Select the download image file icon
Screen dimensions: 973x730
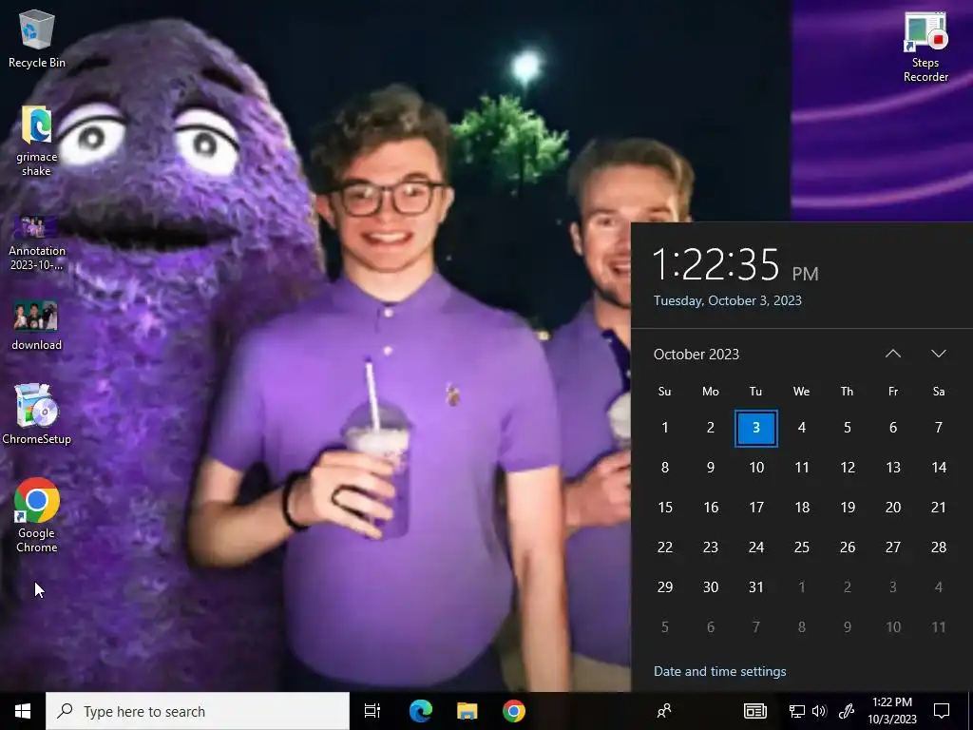coord(37,326)
